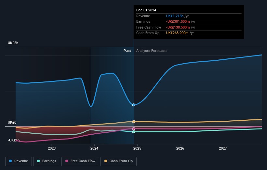The width and height of the screenshot is (267, 170).
Task: Click the UK£1.215b revenue value in tooltip
Action: tap(175, 16)
